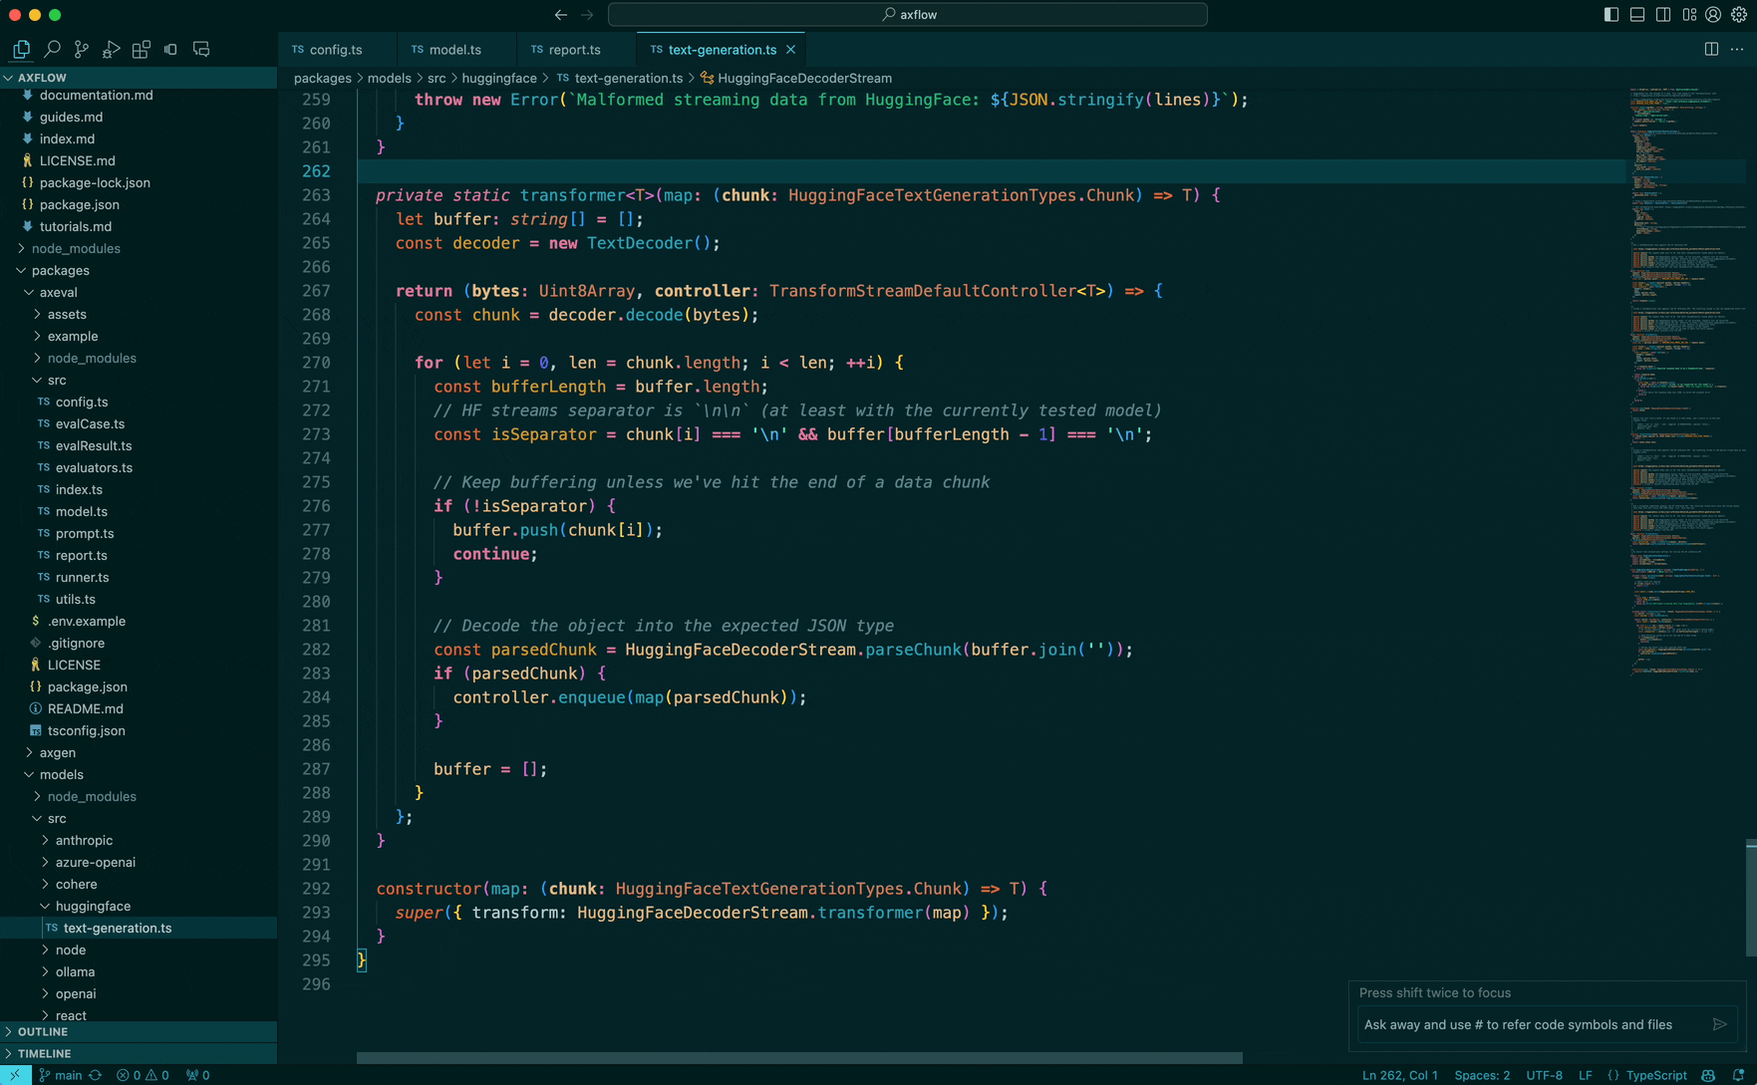1757x1085 pixels.
Task: Switch to the report.ts tab
Action: 574,49
